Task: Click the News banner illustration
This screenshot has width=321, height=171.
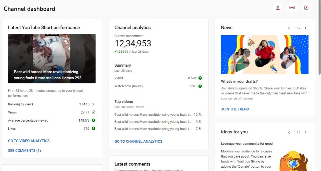Action: point(265,55)
